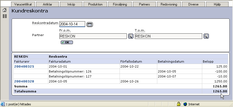The width and height of the screenshot is (233, 107).
Task: Open the Hjälp menu
Action: [217, 4]
